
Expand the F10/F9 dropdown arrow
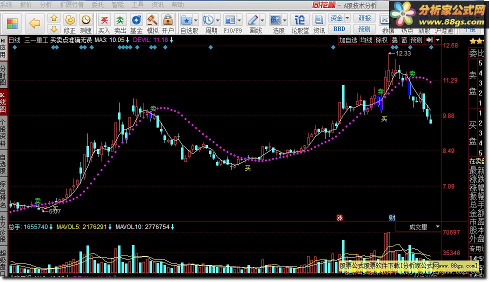pyautogui.click(x=239, y=20)
